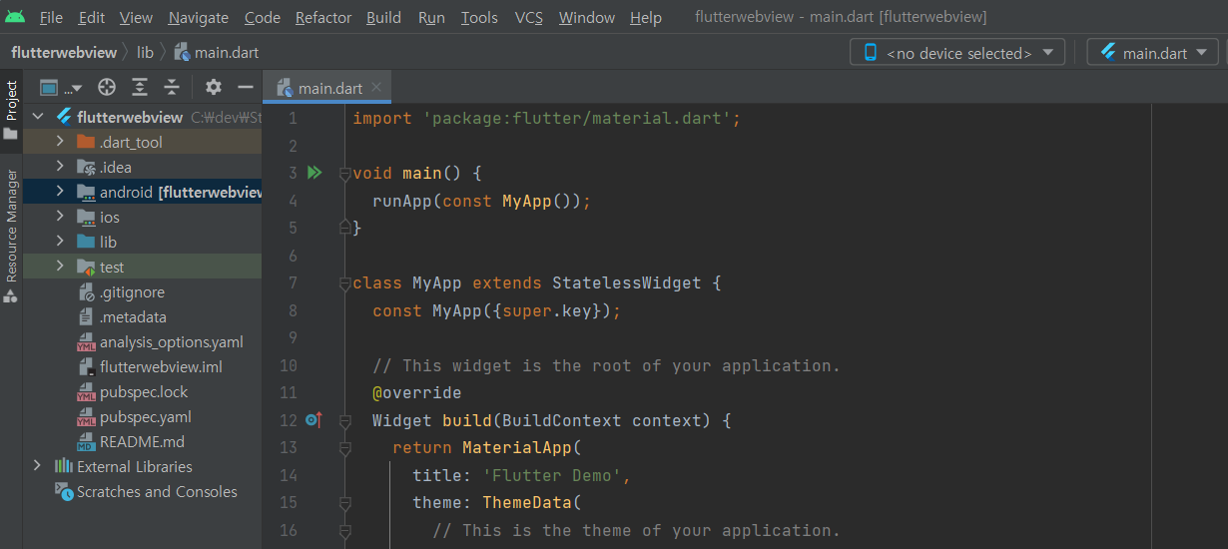Expand the test folder chevron
Image resolution: width=1228 pixels, height=549 pixels.
coord(60,267)
